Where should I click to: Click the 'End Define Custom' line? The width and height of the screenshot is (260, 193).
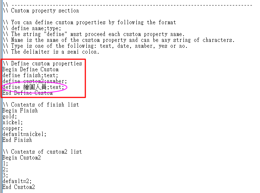tap(28, 93)
